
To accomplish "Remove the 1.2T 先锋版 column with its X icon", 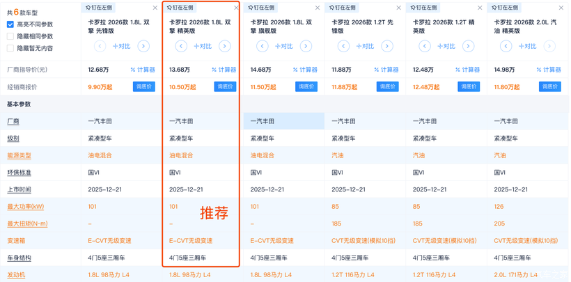I will coord(399,8).
